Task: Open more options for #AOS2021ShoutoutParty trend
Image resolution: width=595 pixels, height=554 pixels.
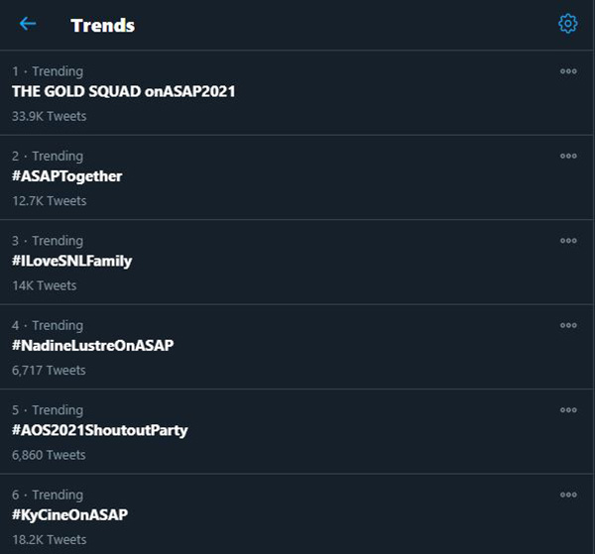Action: point(568,410)
